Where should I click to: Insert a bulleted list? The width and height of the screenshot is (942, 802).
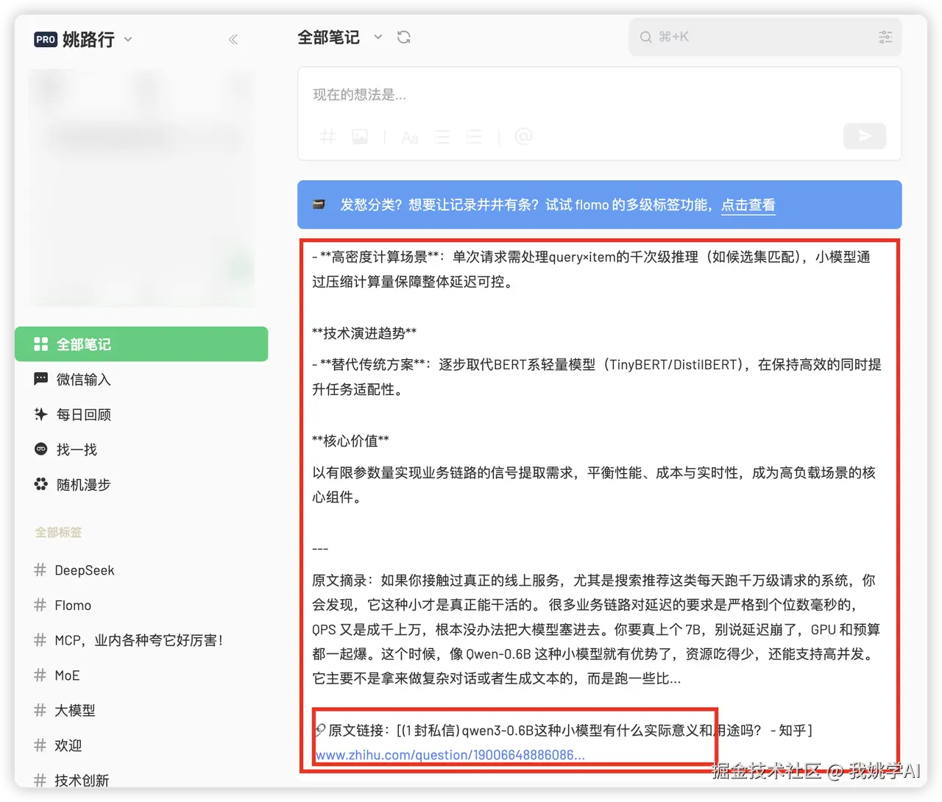442,137
